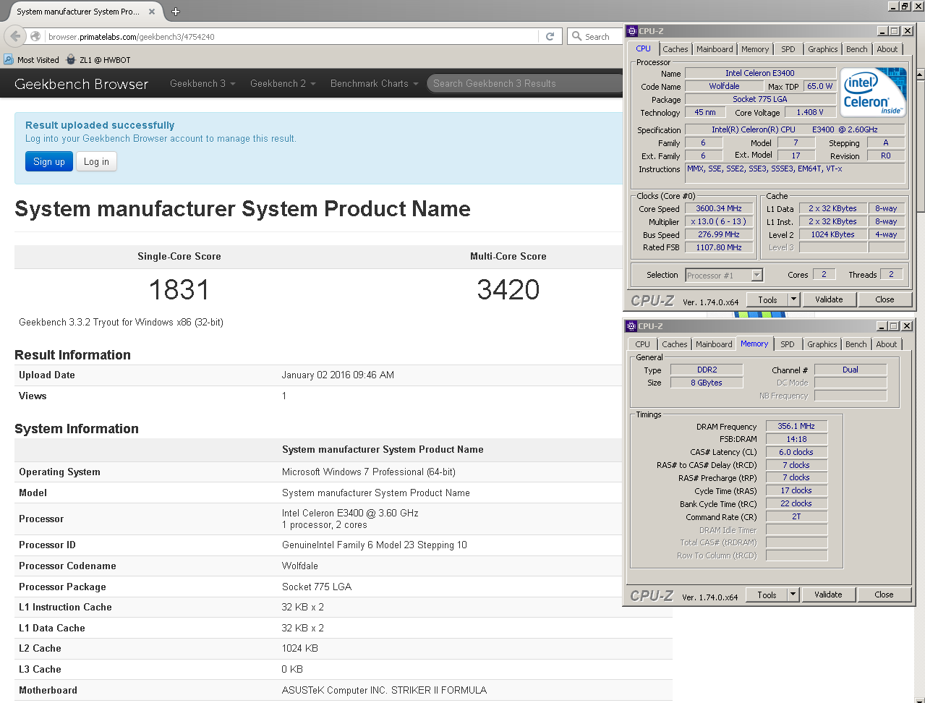Click the Log in button
Image resolution: width=925 pixels, height=703 pixels.
tap(96, 161)
